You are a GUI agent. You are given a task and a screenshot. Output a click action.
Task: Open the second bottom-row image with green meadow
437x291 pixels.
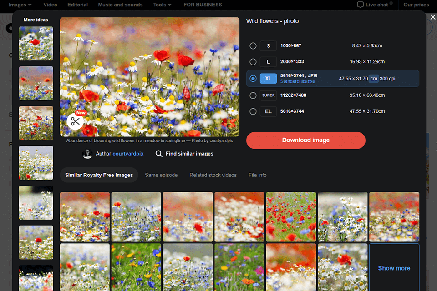[x=136, y=267]
